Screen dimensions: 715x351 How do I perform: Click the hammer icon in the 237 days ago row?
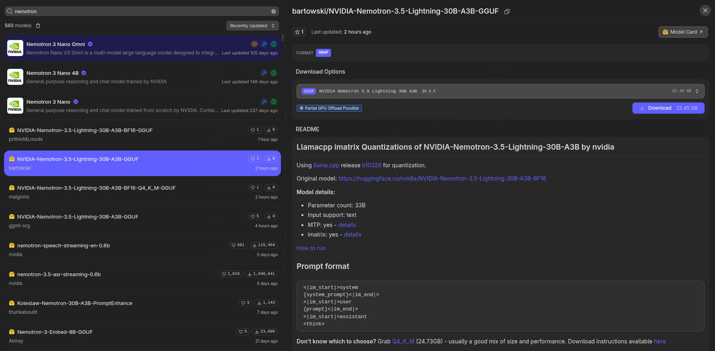click(264, 102)
